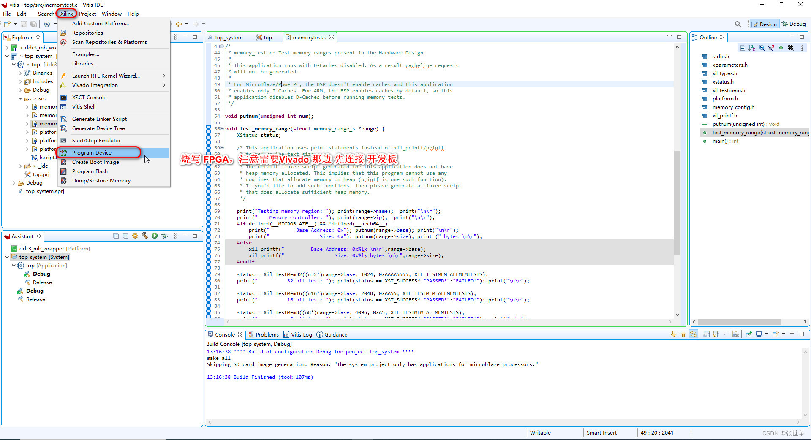
Task: Click the green Run icon in Assistant
Action: point(155,236)
